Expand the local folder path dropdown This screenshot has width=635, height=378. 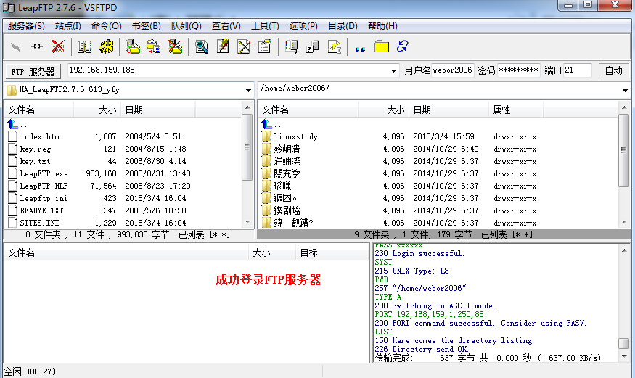248,90
